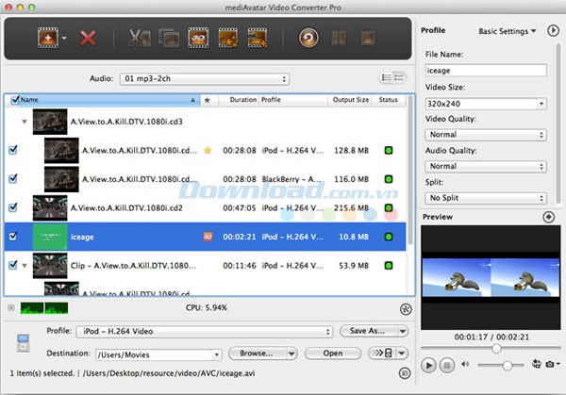566x395 pixels.
Task: Collapse the A.View.to.A.Kill.DTV.1080i.cd3 group
Action: tap(25, 122)
